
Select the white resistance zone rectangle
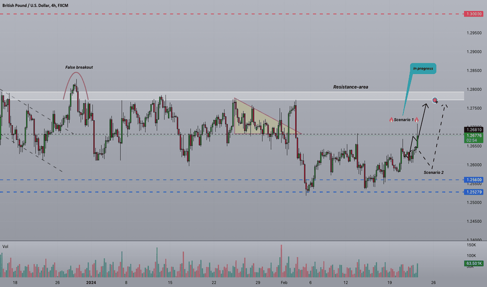232,96
